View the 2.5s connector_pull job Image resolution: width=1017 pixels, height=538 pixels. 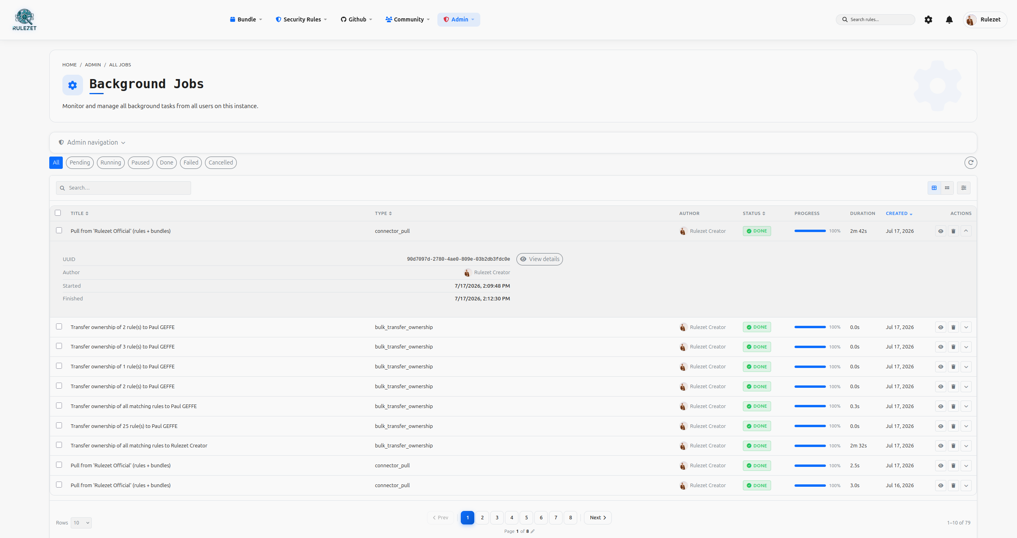coord(940,466)
